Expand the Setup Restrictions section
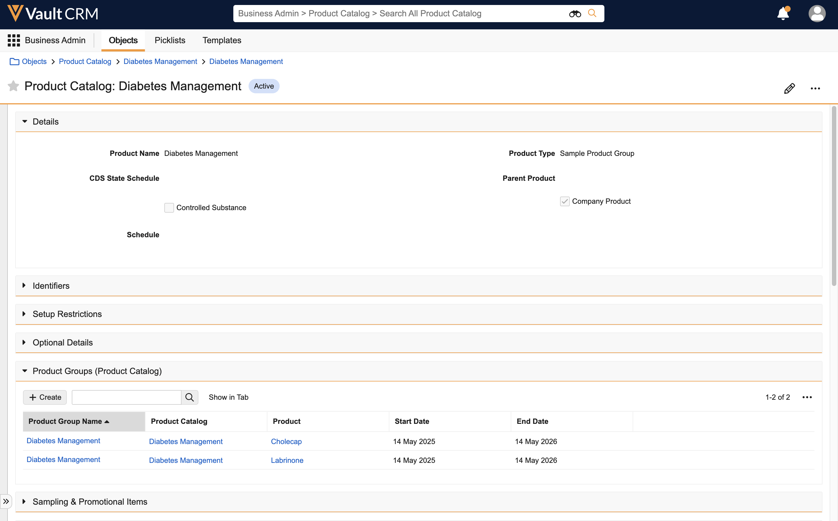This screenshot has height=521, width=838. pos(24,314)
